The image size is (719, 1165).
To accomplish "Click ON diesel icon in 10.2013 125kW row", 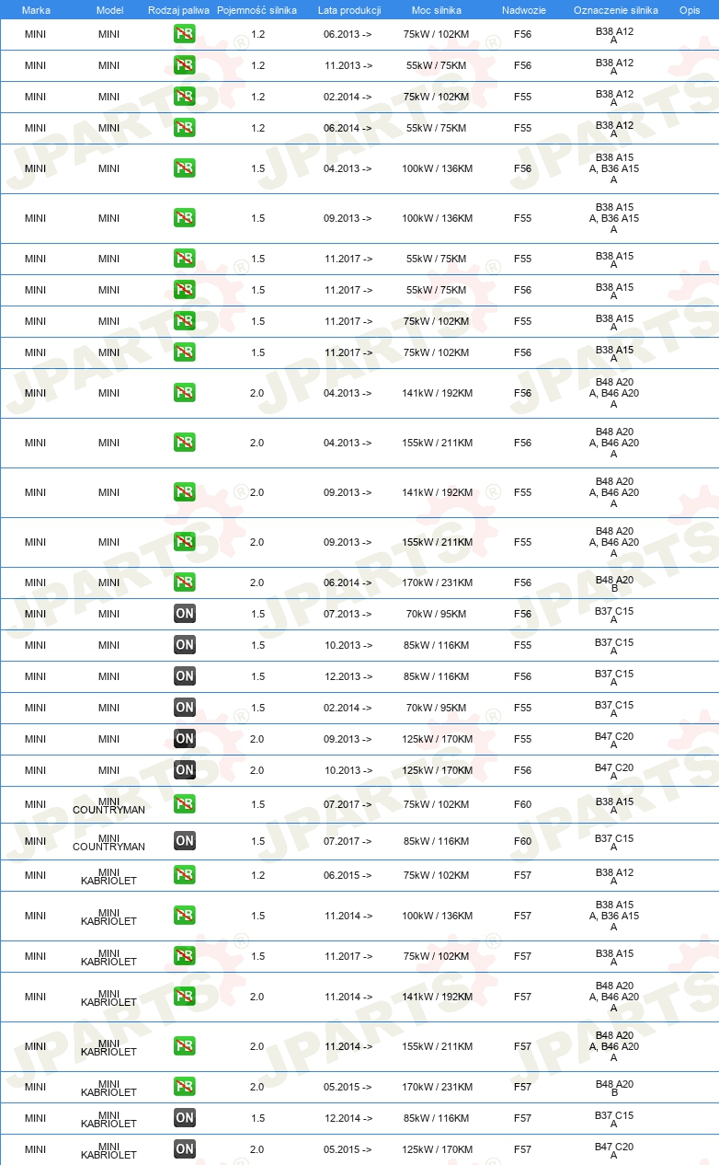I will pos(185,770).
